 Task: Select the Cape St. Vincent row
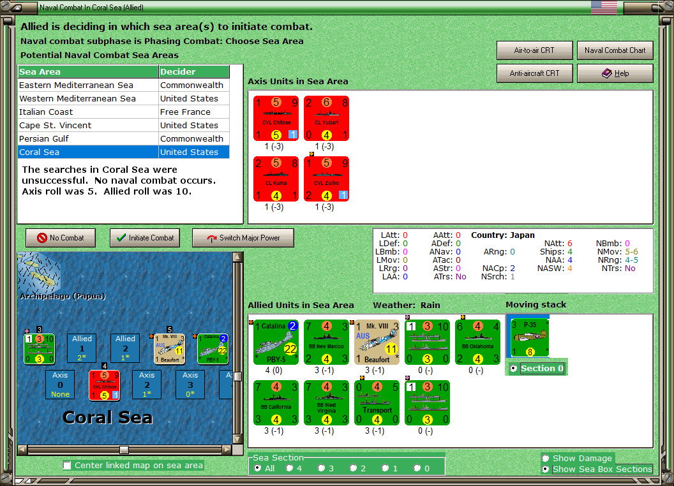click(x=123, y=125)
